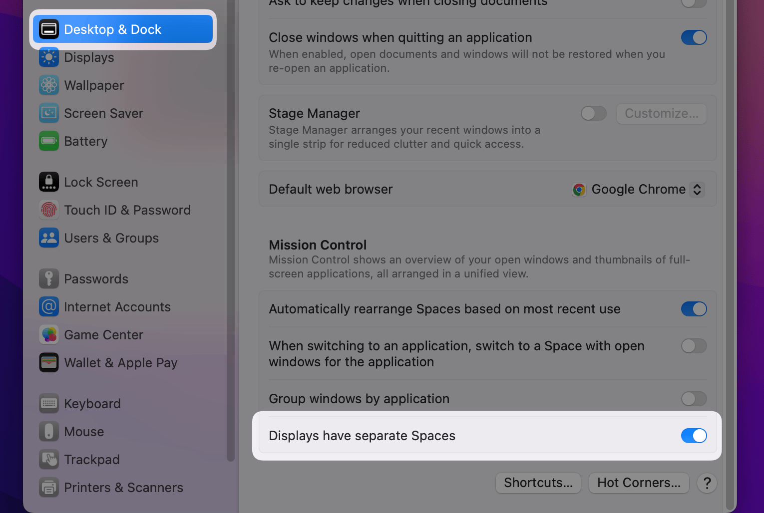The width and height of the screenshot is (764, 513).
Task: Open the Default web browser dropdown
Action: point(639,190)
